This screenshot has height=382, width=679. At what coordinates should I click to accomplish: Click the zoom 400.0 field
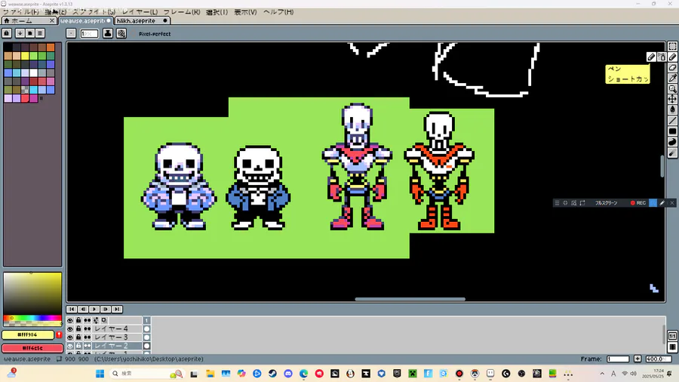click(658, 359)
